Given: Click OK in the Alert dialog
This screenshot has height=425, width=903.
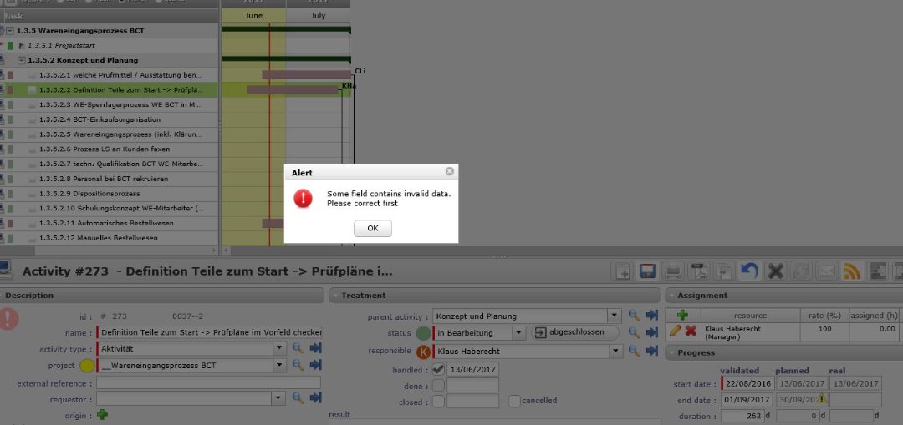Looking at the screenshot, I should (x=372, y=229).
